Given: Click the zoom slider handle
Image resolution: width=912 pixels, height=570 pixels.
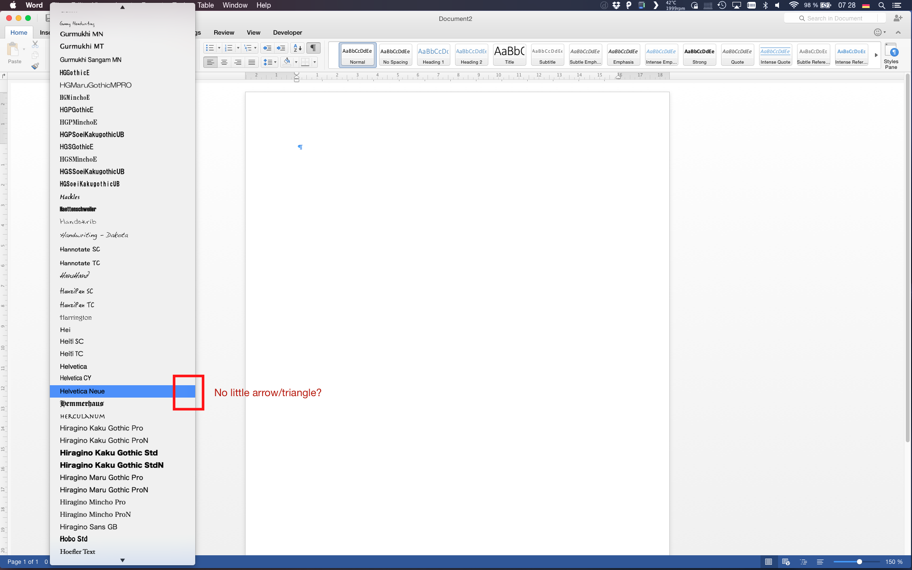Looking at the screenshot, I should pyautogui.click(x=859, y=562).
